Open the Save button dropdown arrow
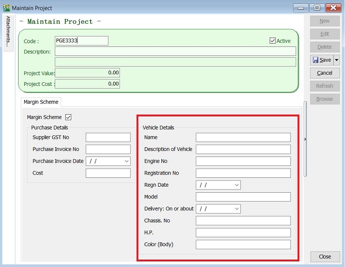This screenshot has height=267, width=345. tap(337, 60)
